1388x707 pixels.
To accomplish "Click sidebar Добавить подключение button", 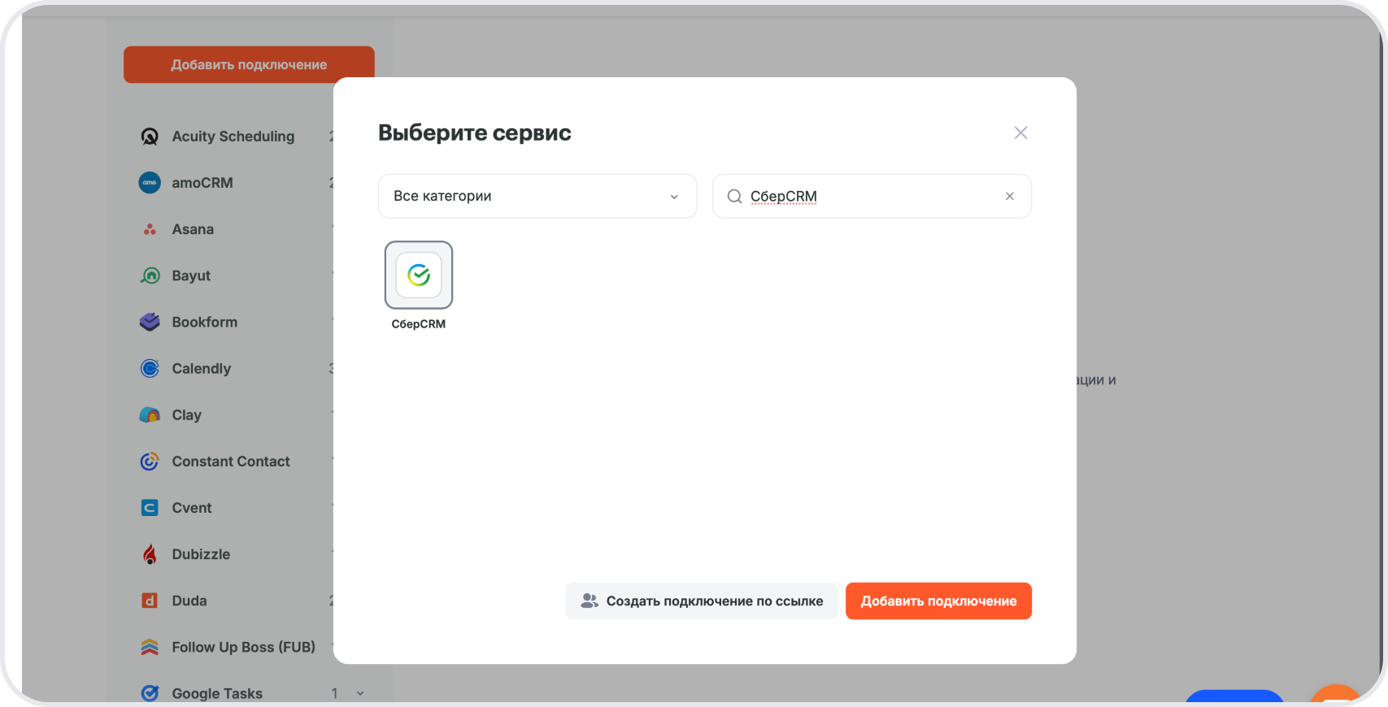I will click(x=249, y=64).
